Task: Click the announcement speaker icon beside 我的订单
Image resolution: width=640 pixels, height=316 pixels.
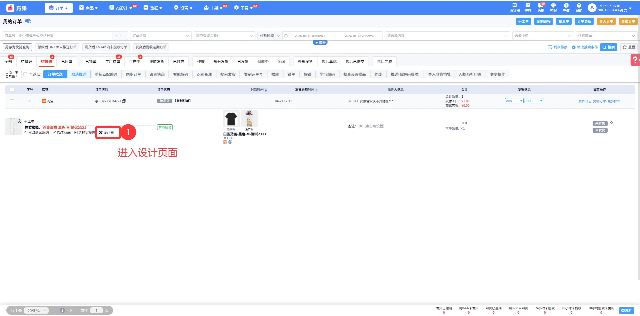Action: (x=28, y=21)
